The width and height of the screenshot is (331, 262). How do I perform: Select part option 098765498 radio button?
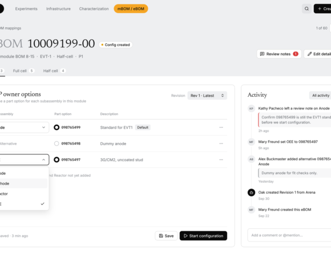pos(56,144)
